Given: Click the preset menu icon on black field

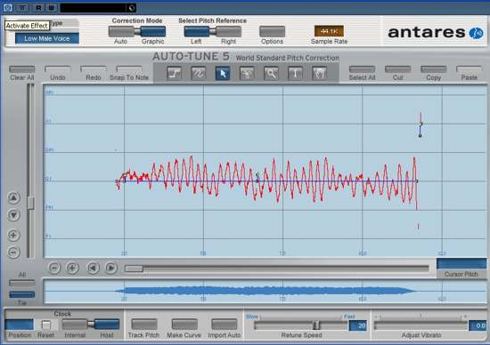Looking at the screenshot, I should pyautogui.click(x=132, y=8).
